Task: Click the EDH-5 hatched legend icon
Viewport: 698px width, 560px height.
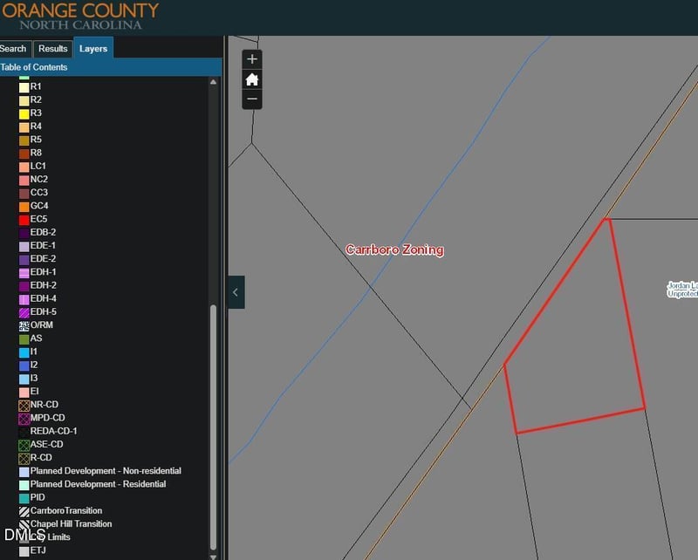Action: click(24, 312)
